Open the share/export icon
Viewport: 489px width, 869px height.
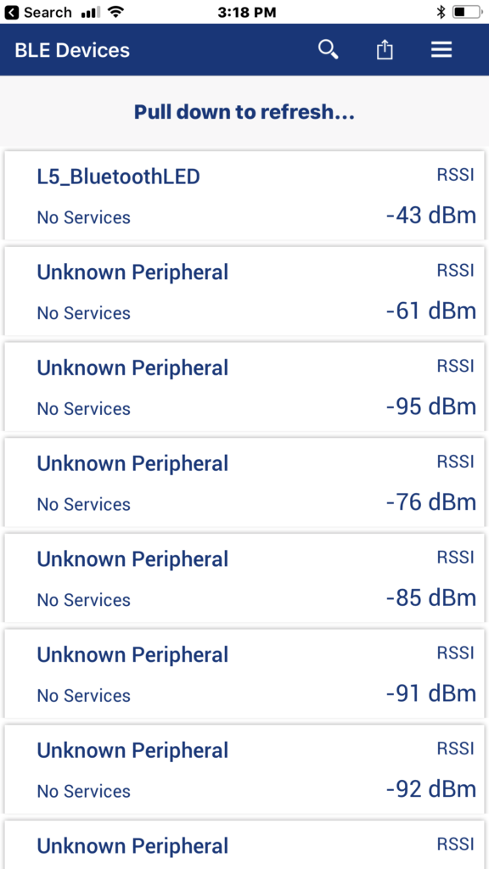[385, 50]
